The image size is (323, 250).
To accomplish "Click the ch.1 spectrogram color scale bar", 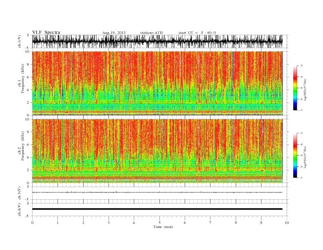I will click(295, 88).
